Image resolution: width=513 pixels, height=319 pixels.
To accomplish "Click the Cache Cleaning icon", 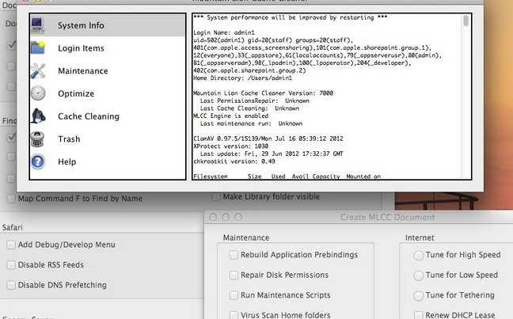I will [x=38, y=116].
